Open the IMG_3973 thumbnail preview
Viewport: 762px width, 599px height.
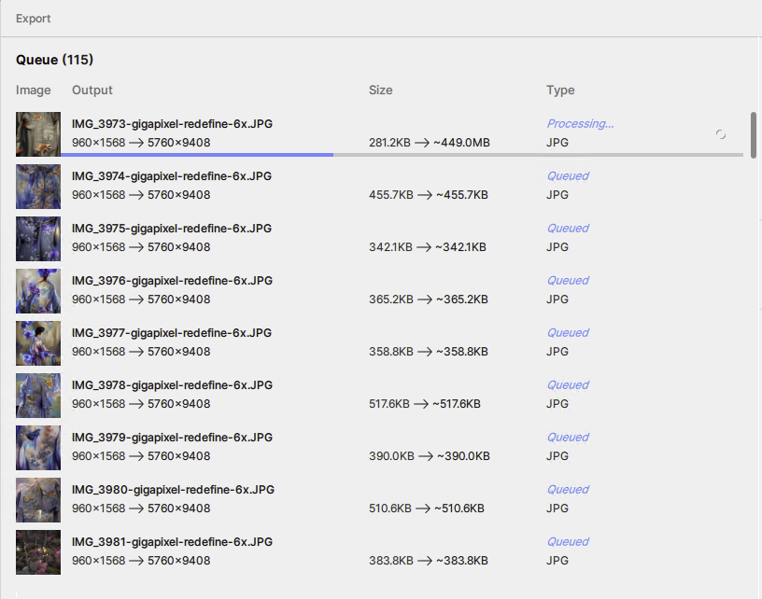(x=38, y=134)
